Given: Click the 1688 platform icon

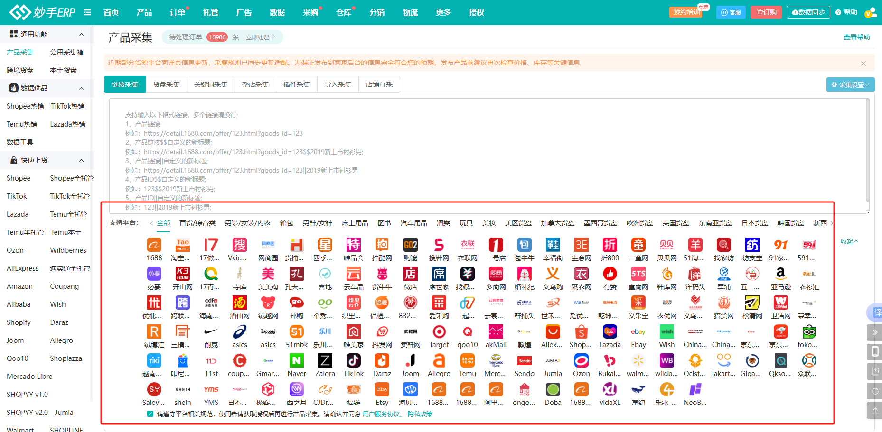Looking at the screenshot, I should pyautogui.click(x=154, y=245).
